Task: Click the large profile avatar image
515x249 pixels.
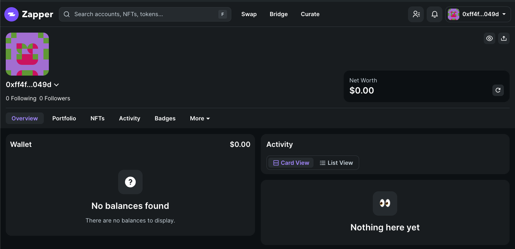Action: tap(27, 54)
